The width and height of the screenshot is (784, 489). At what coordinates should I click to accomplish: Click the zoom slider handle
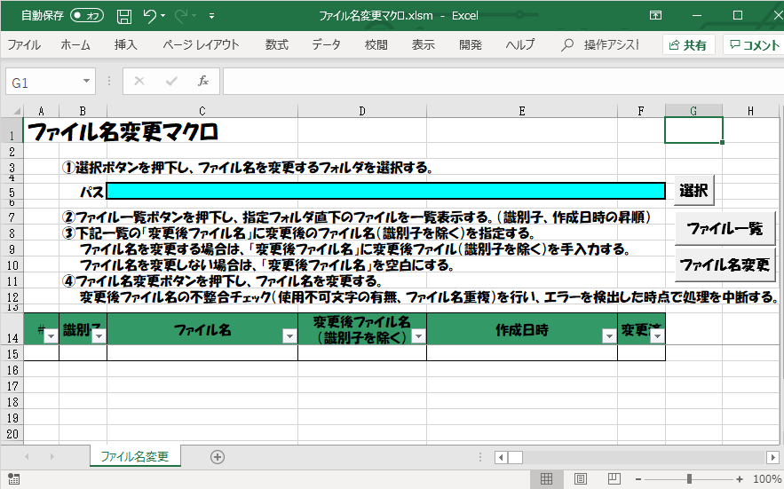click(689, 479)
